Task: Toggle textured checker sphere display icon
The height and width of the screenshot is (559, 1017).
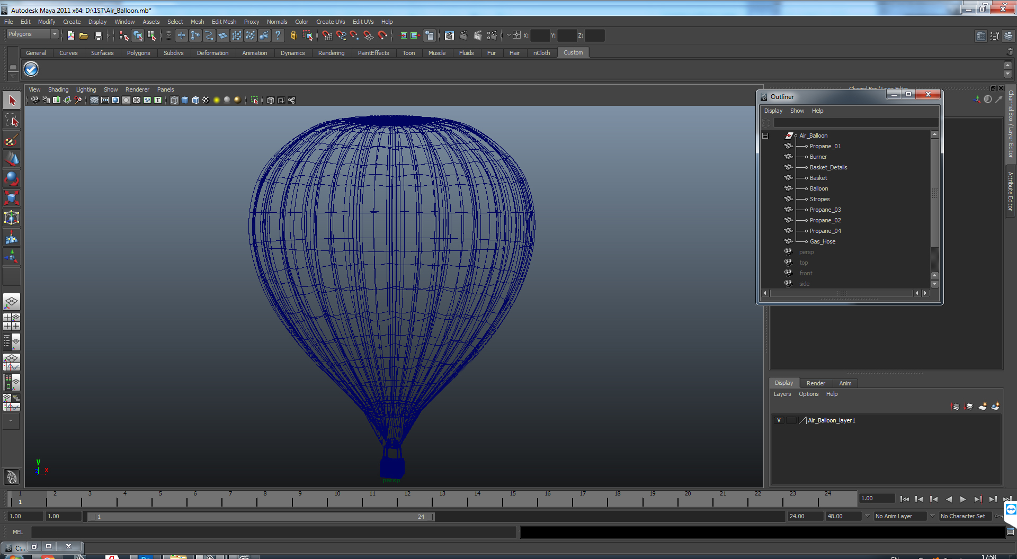Action: click(x=206, y=100)
